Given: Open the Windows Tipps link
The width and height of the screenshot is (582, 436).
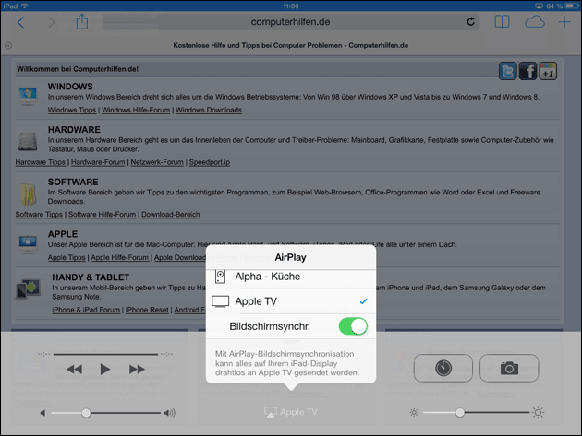Looking at the screenshot, I should pos(72,110).
